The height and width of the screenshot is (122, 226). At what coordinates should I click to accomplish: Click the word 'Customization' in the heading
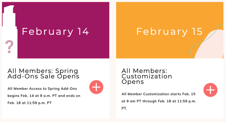tap(147, 76)
